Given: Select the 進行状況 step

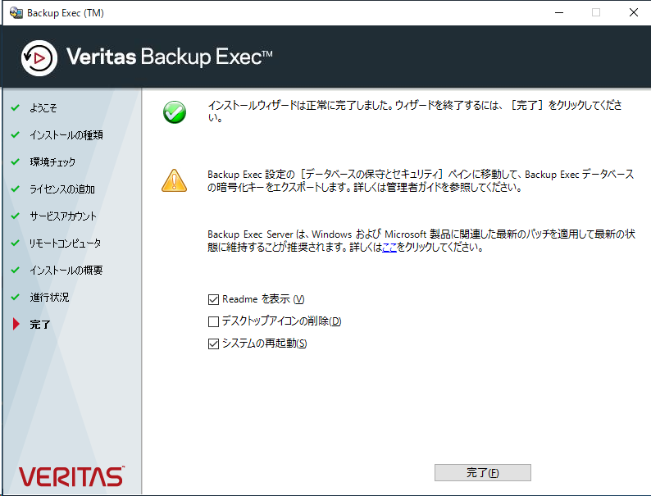Looking at the screenshot, I should pos(49,297).
